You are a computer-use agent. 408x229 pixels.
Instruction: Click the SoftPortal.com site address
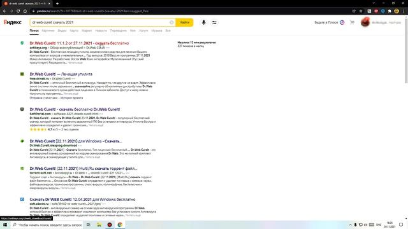pos(40,114)
